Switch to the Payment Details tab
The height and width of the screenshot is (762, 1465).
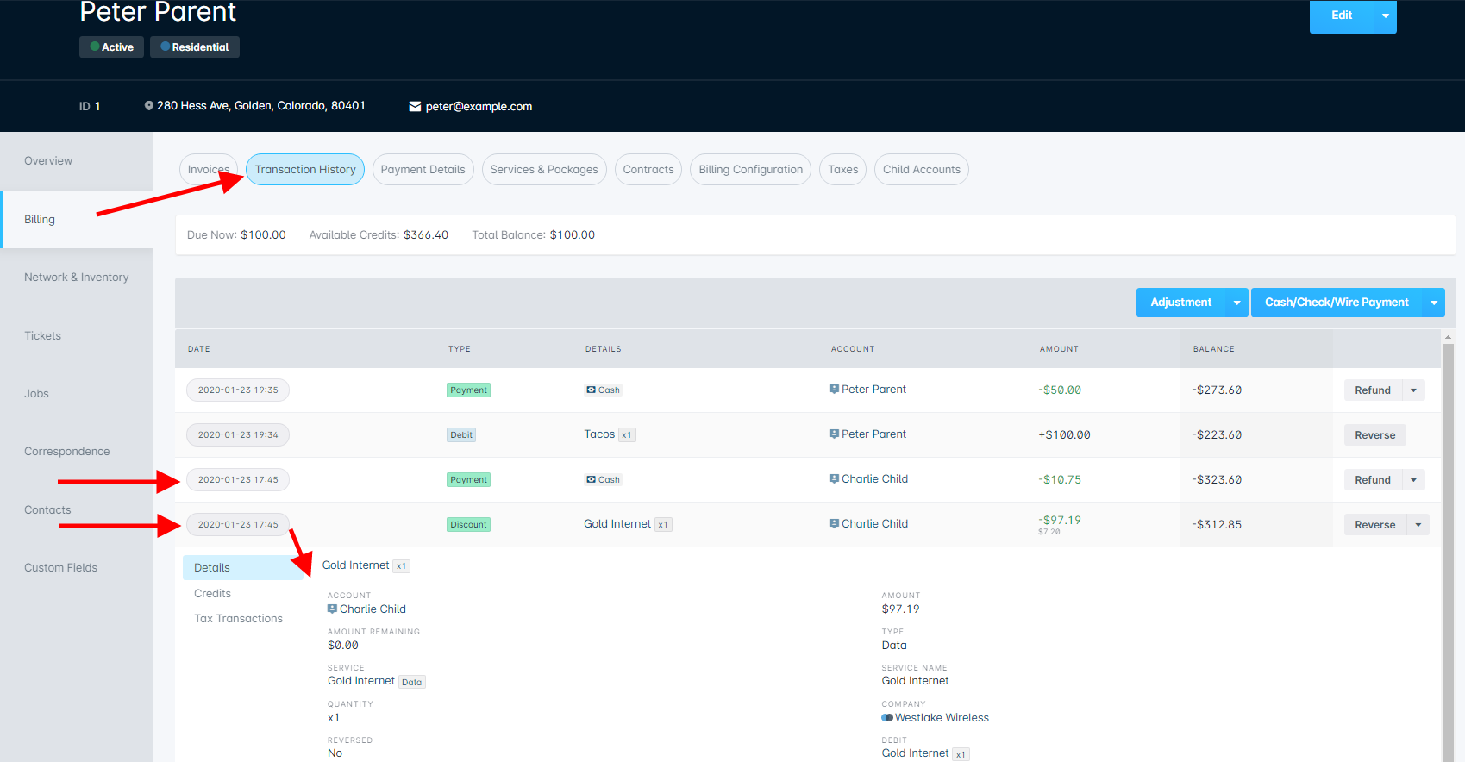pos(423,170)
